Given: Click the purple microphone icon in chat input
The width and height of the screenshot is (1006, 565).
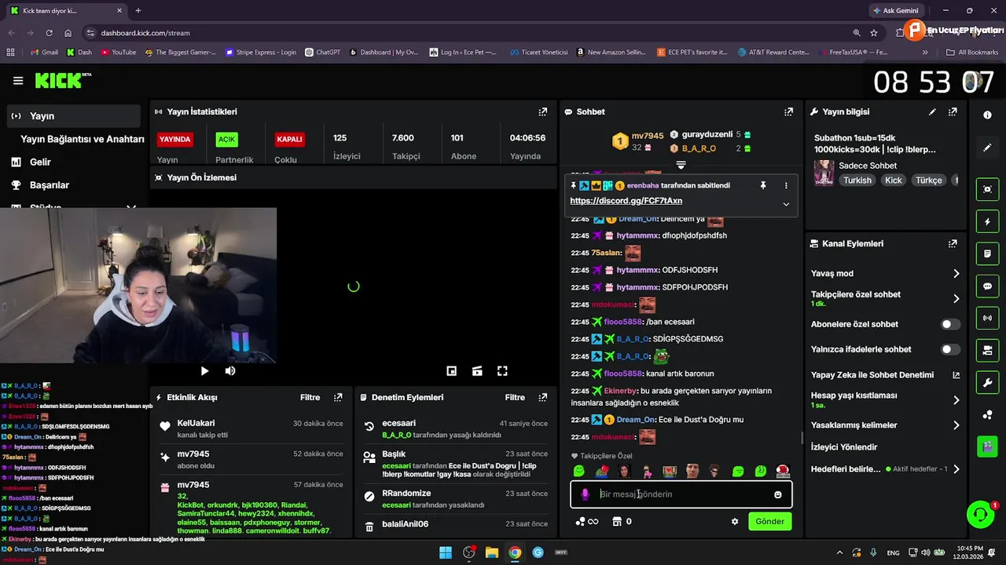Looking at the screenshot, I should tap(585, 494).
